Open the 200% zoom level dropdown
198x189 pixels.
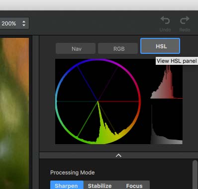pos(14,23)
